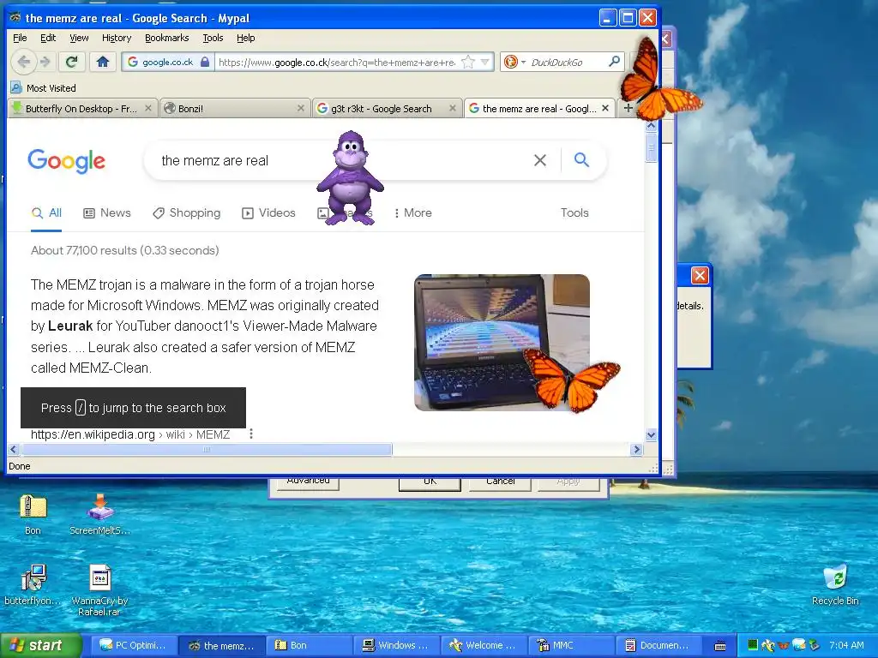Open the new tab plus button
Image resolution: width=878 pixels, height=658 pixels.
pyautogui.click(x=628, y=108)
